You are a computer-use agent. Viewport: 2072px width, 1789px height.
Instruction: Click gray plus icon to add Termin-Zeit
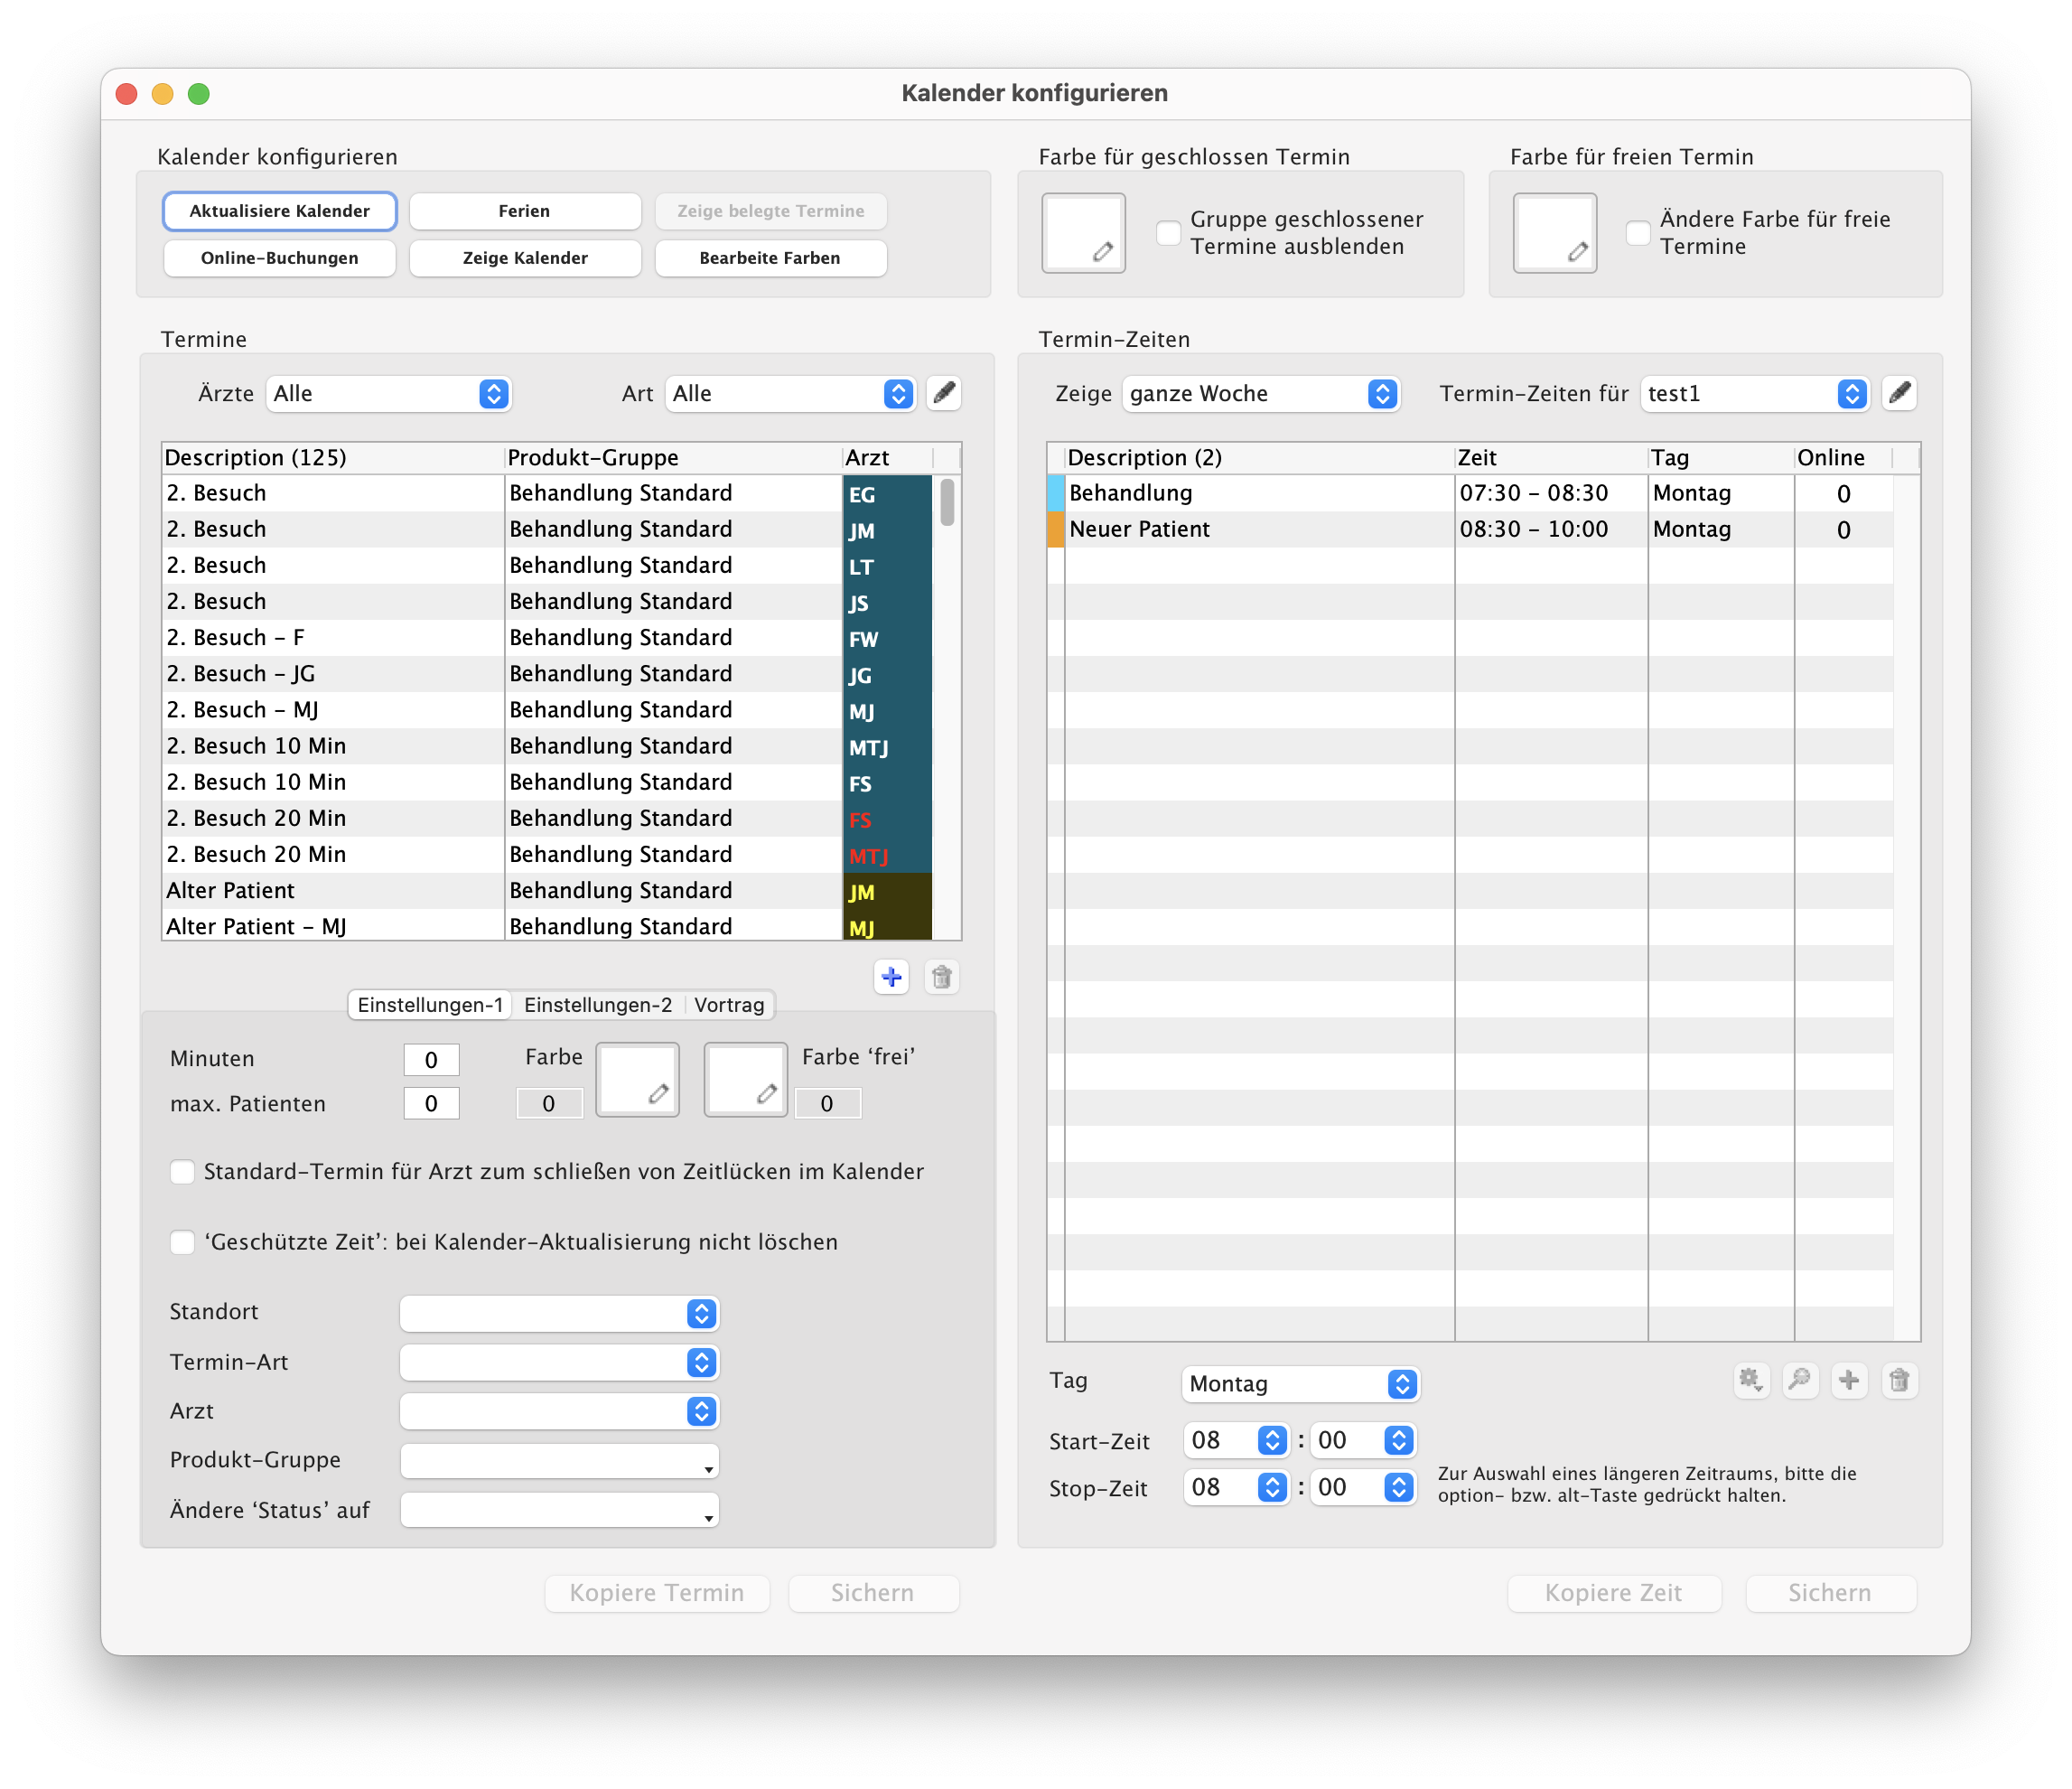(1849, 1381)
